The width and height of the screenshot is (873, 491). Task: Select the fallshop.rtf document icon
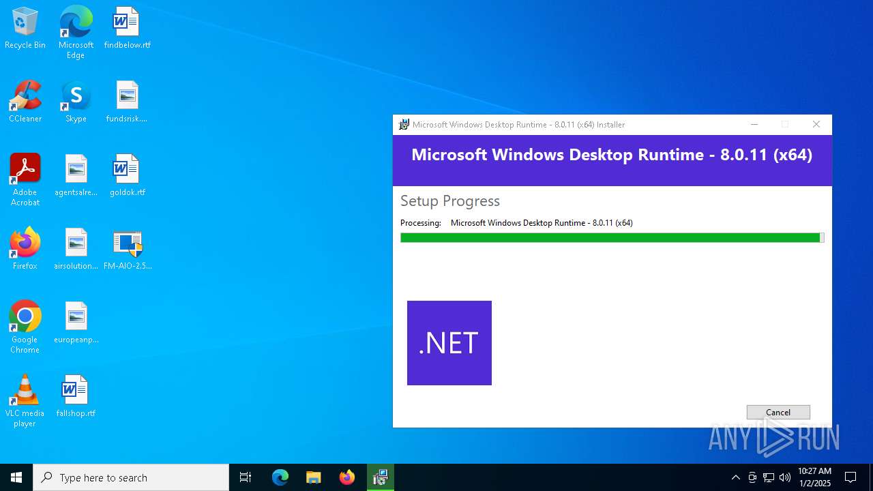[76, 397]
